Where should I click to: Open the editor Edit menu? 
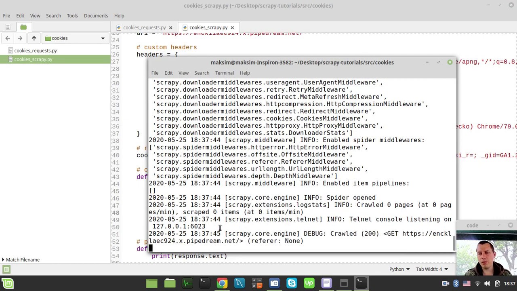coord(20,16)
